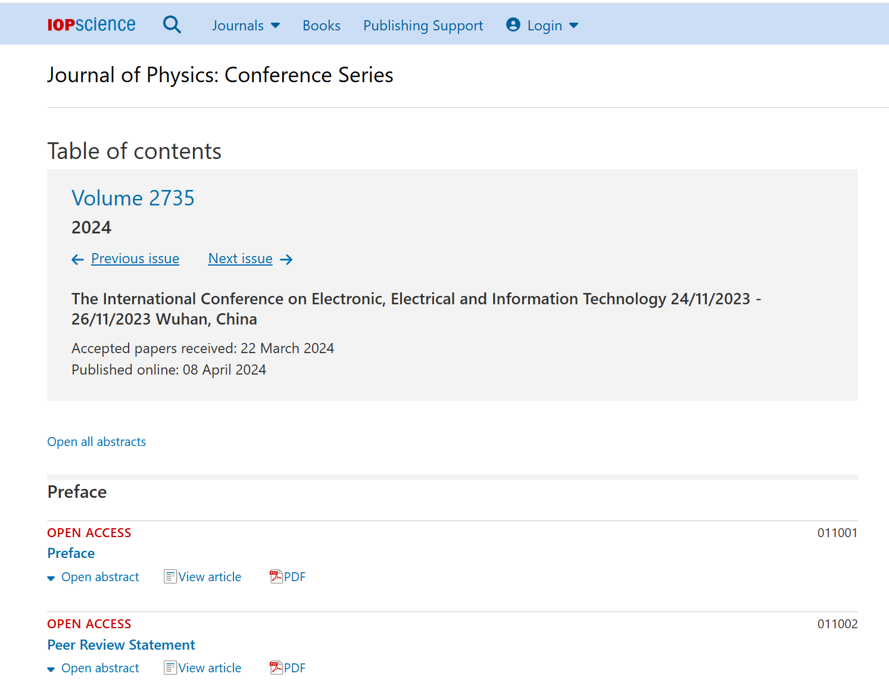
Task: Click the PDF icon for Peer Review Statement
Action: click(276, 668)
